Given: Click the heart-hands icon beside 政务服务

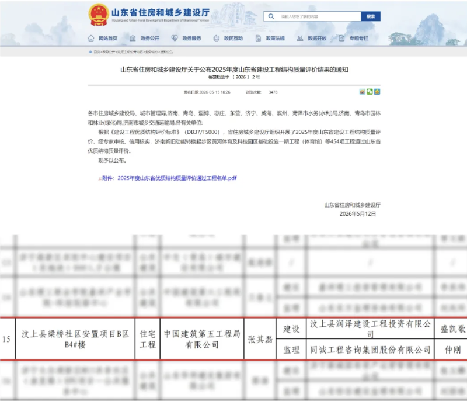Looking at the screenshot, I should [175, 38].
